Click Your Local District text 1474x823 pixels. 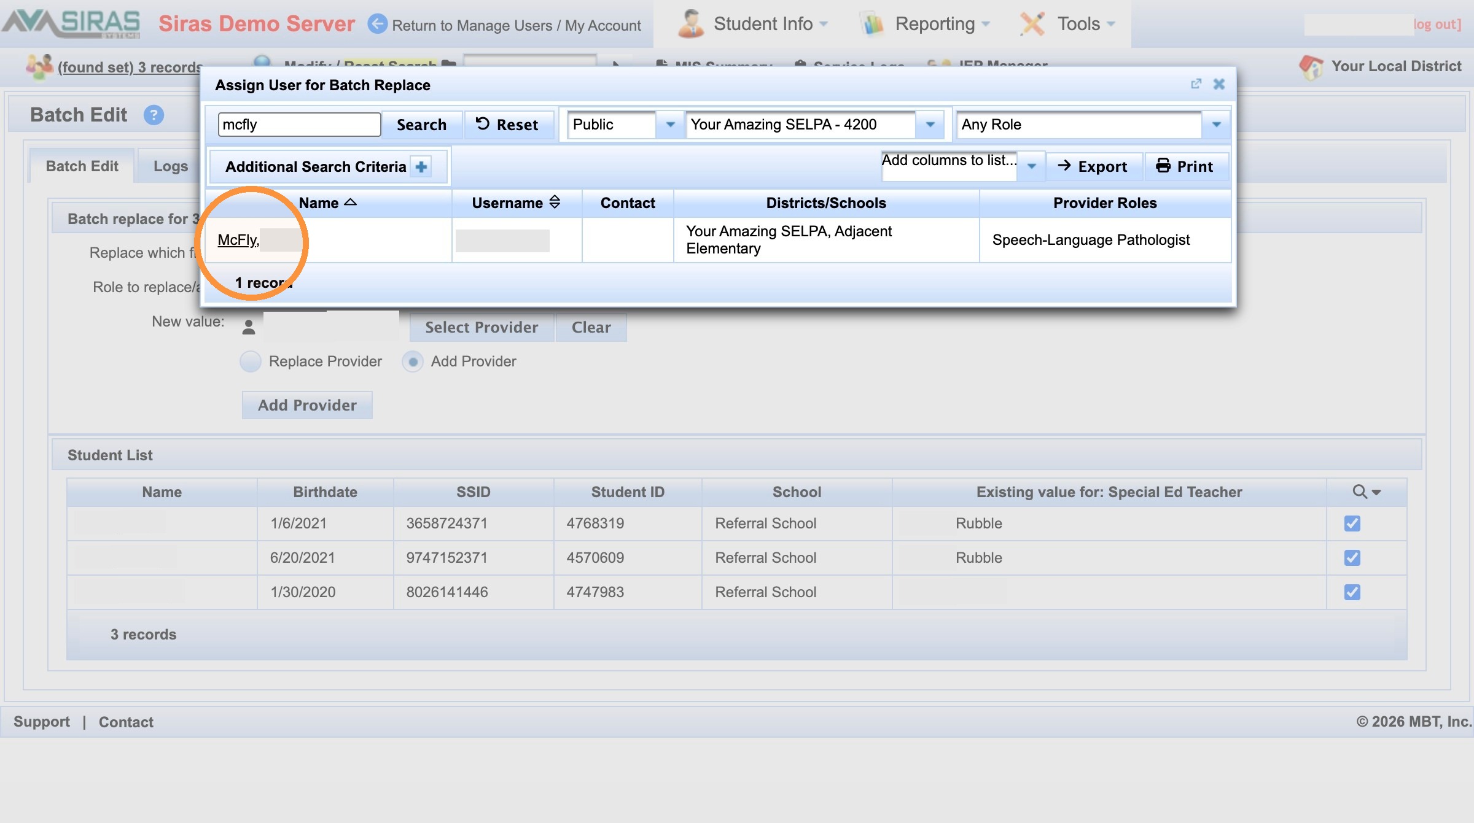(1396, 66)
